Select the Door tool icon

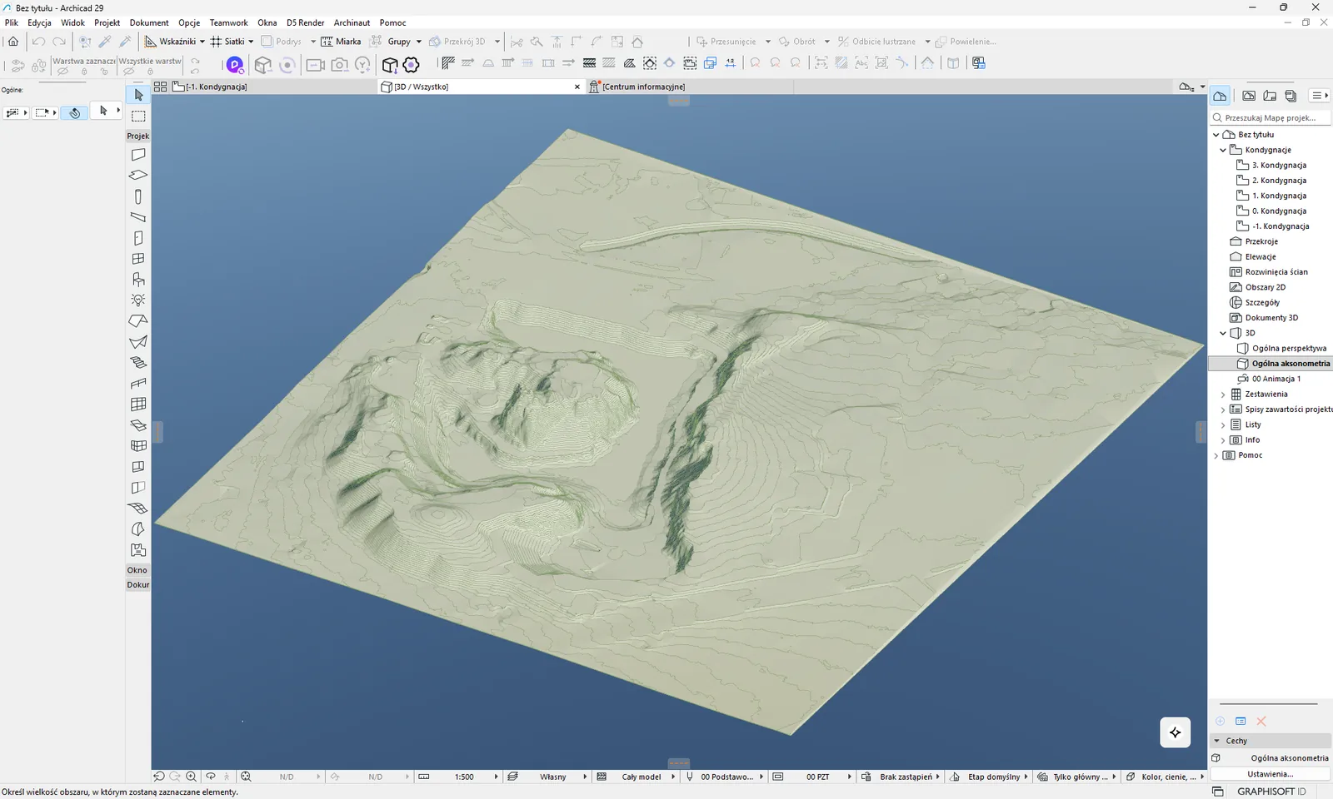coord(138,238)
